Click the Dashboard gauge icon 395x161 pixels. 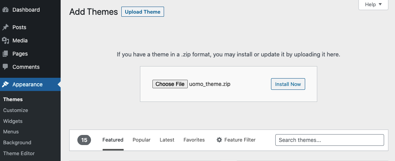coord(5,10)
